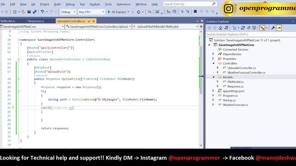Click Sync with Active Document icon
Viewport: 296px width, 166px height.
[x=243, y=28]
